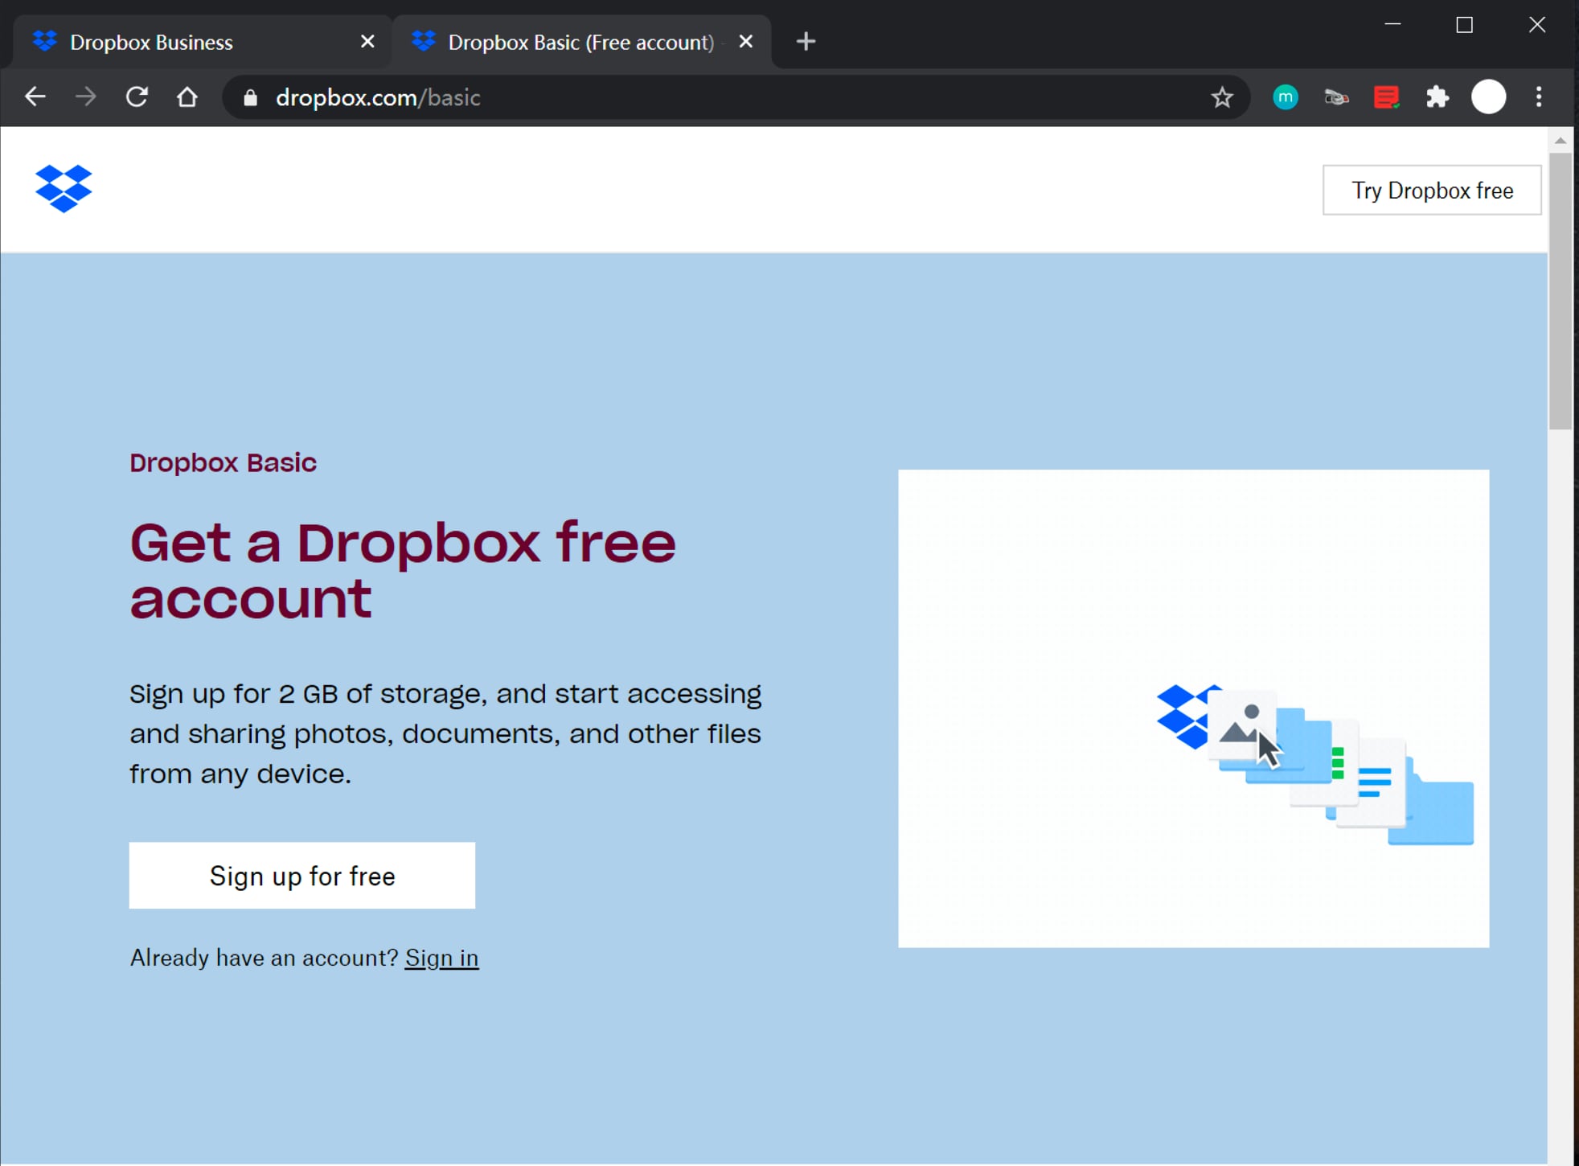Open the red notes extension
The image size is (1579, 1166).
(1387, 97)
